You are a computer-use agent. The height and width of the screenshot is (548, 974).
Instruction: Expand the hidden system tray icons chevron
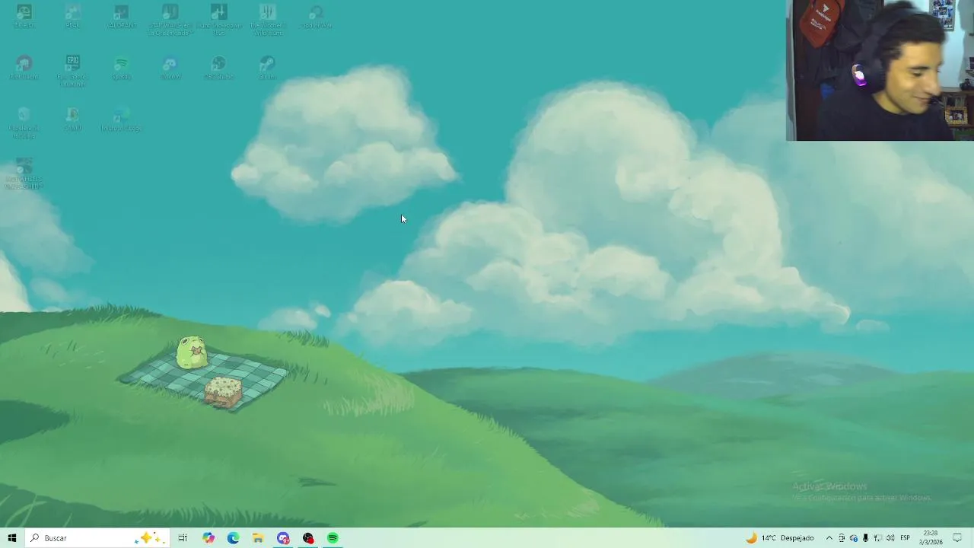click(x=829, y=538)
